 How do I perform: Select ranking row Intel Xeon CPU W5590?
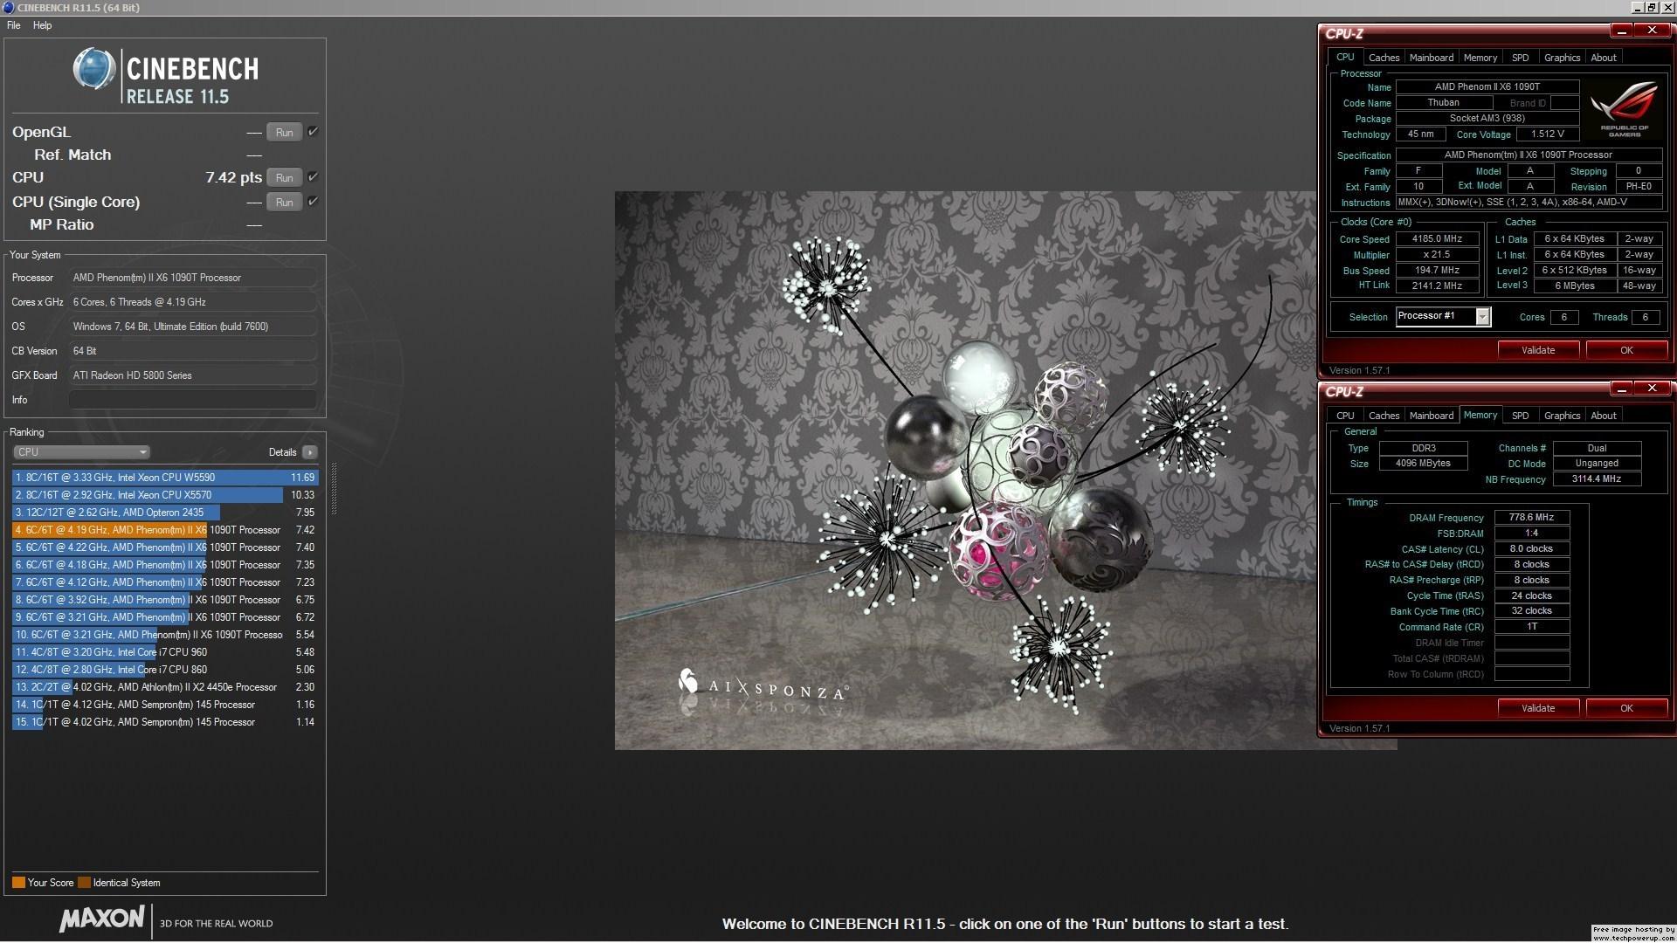(x=165, y=478)
